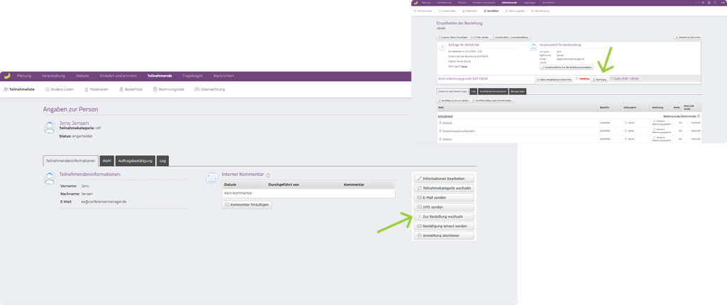Switch to the Log tab in participant window
This screenshot has height=305, width=727.
[x=163, y=161]
